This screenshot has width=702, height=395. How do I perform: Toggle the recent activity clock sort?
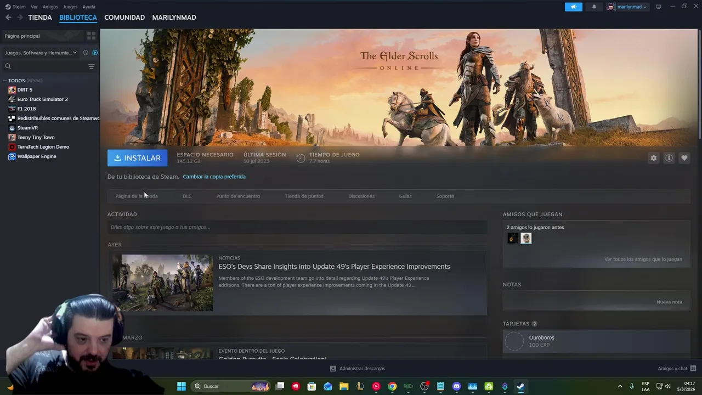(86, 53)
